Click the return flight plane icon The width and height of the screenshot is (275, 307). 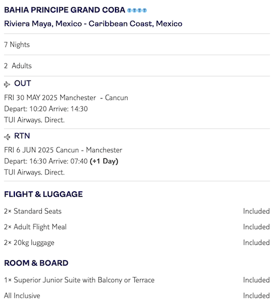pyautogui.click(x=7, y=137)
